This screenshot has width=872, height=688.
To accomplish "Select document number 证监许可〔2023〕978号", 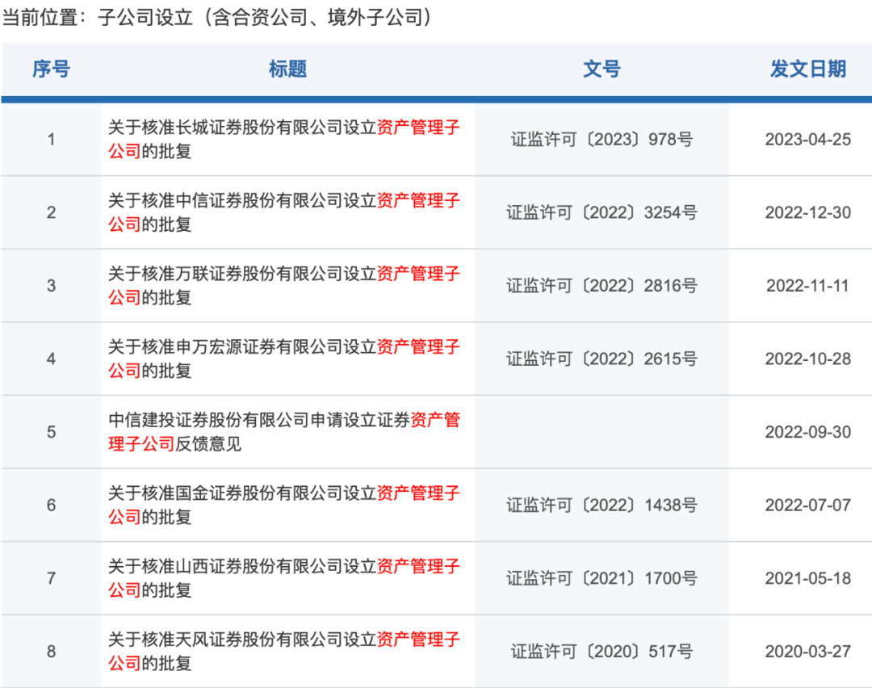I will (x=602, y=139).
